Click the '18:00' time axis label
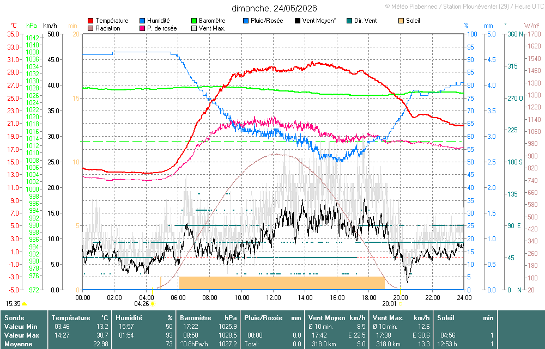This screenshot has height=349, width=545. (369, 298)
